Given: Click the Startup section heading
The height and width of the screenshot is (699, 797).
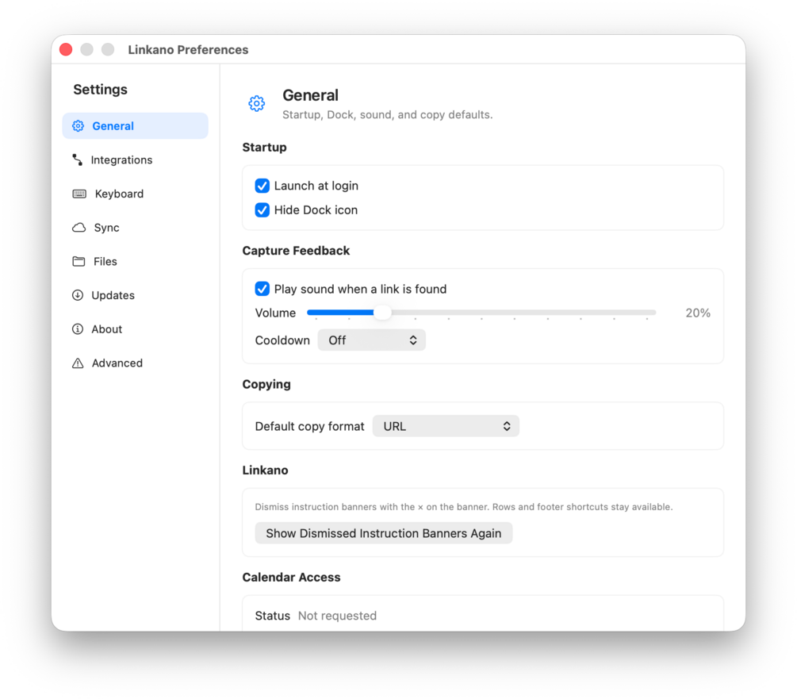Looking at the screenshot, I should [x=264, y=148].
